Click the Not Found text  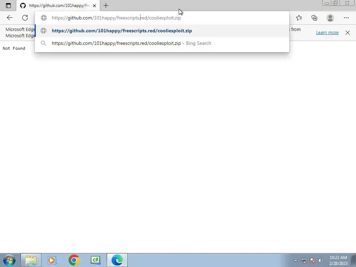pyautogui.click(x=14, y=48)
